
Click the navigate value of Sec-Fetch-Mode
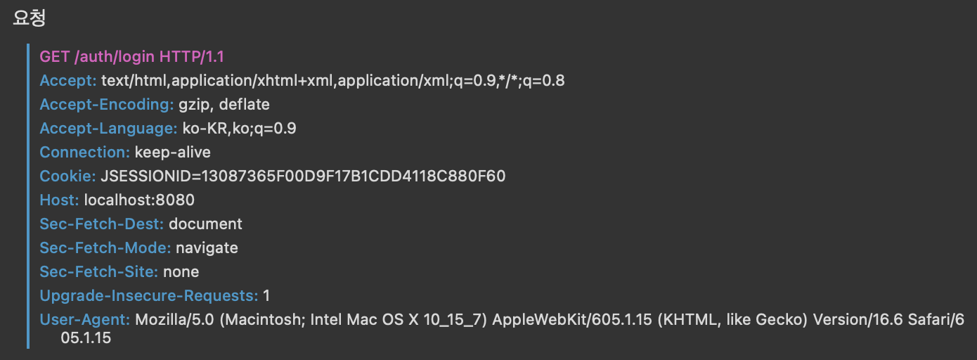207,248
